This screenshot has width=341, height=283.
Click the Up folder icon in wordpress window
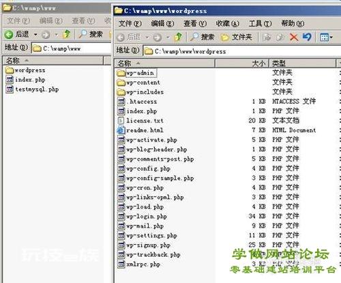(178, 37)
